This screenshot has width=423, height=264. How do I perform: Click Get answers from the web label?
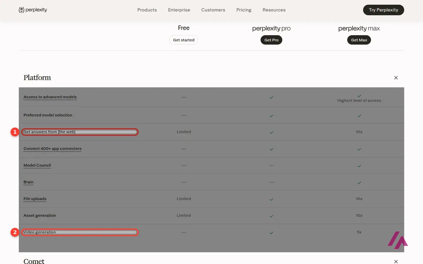pyautogui.click(x=49, y=132)
